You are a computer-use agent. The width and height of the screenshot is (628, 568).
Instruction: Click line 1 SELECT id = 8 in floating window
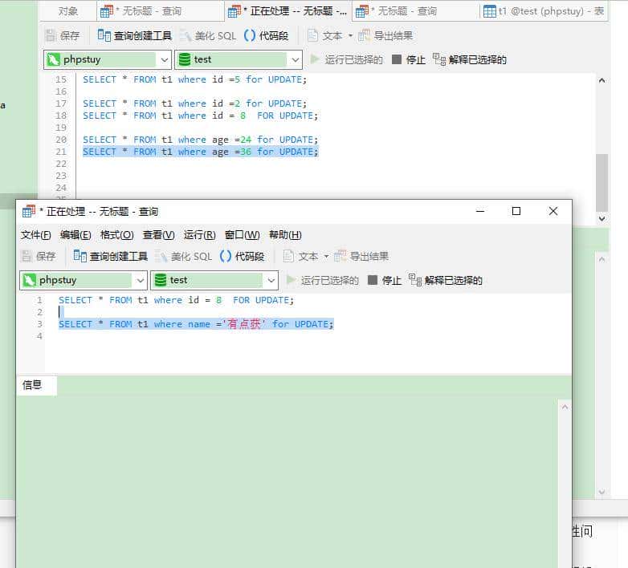click(x=176, y=300)
